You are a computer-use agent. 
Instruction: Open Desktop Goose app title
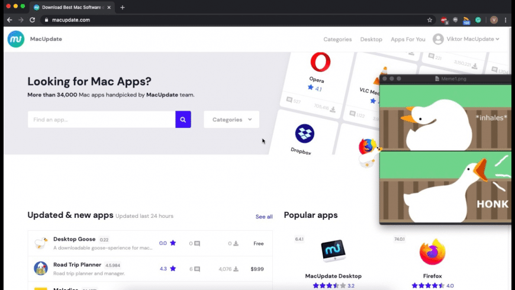click(x=74, y=239)
